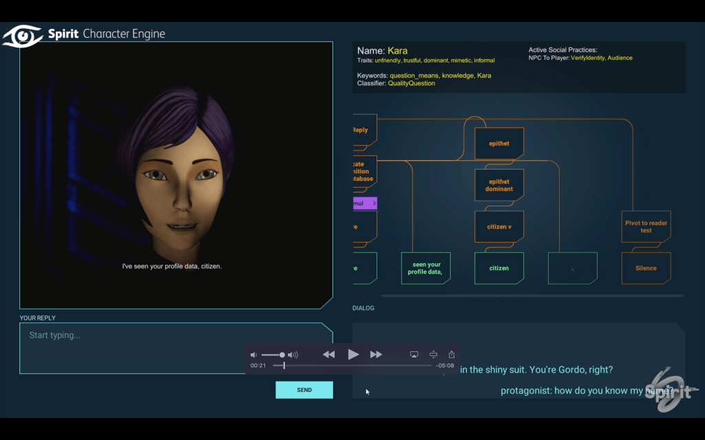The image size is (705, 440).
Task: Click the fast-forward icon in the player
Action: click(376, 354)
